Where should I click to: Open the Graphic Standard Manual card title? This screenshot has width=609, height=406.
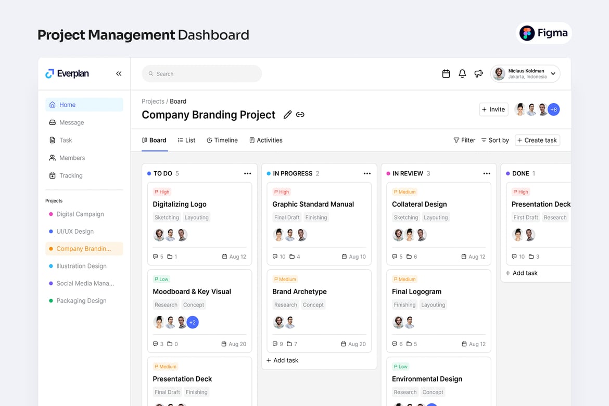[x=313, y=205]
